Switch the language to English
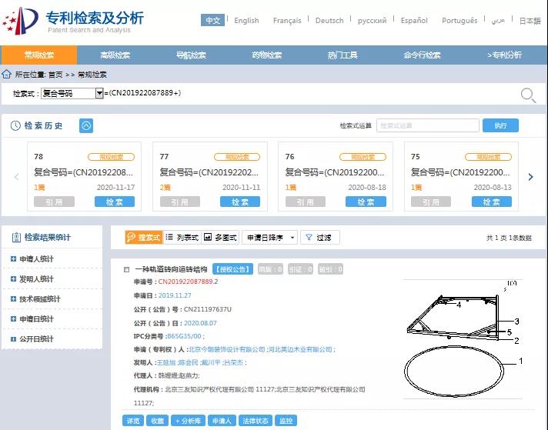The image size is (548, 430). pos(246,21)
